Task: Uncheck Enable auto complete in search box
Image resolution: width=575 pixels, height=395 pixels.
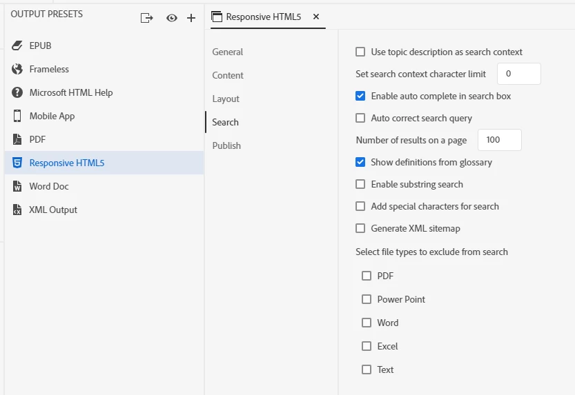Action: click(x=360, y=96)
